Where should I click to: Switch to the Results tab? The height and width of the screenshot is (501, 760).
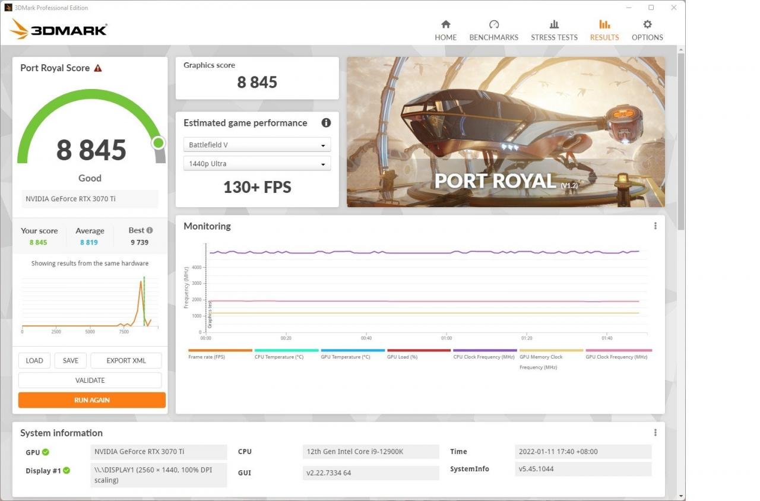click(x=604, y=30)
